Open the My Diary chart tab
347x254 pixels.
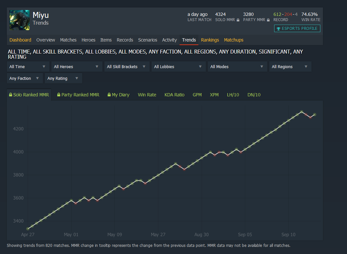click(118, 95)
